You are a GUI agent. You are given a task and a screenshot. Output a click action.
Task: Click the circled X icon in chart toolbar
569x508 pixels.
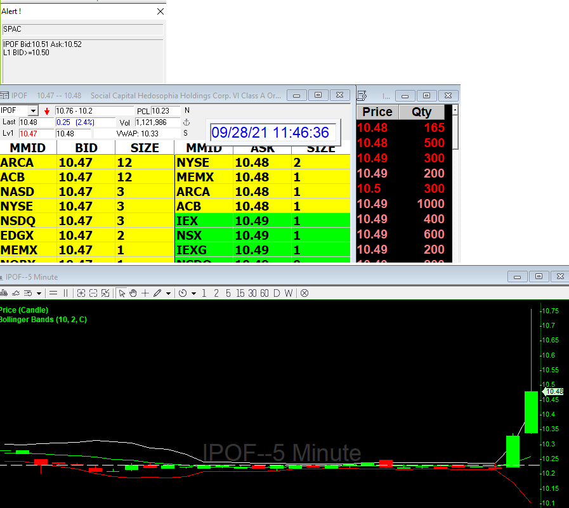[x=304, y=293]
